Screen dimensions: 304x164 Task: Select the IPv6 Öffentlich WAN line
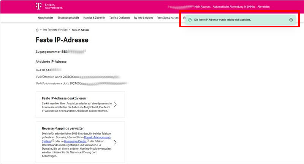78,77
